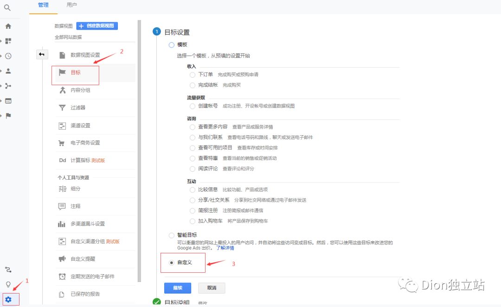Select the 智能目标 (Smart Goals) option
This screenshot has width=501, height=307.
(x=171, y=235)
